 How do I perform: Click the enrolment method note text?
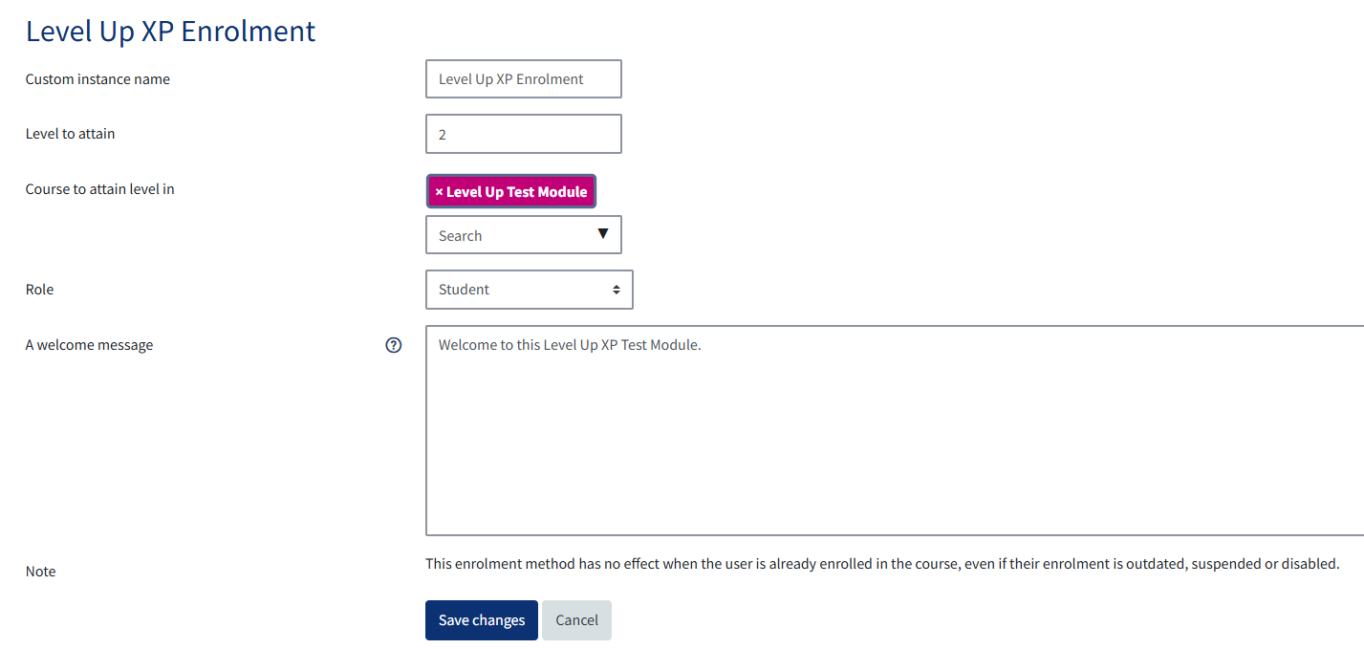pyautogui.click(x=880, y=563)
